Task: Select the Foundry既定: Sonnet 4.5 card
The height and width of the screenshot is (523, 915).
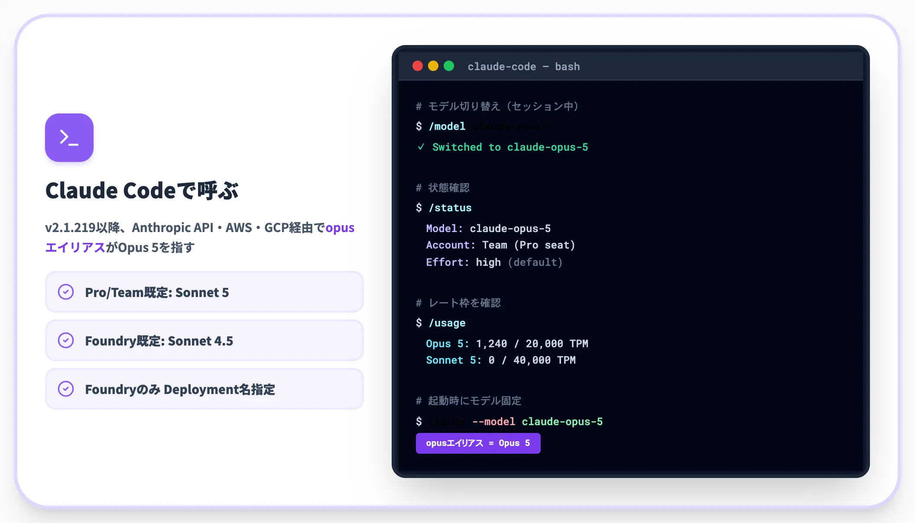Action: tap(204, 340)
